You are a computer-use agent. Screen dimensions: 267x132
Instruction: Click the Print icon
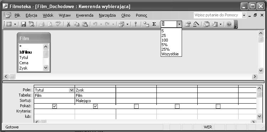tap(42, 24)
